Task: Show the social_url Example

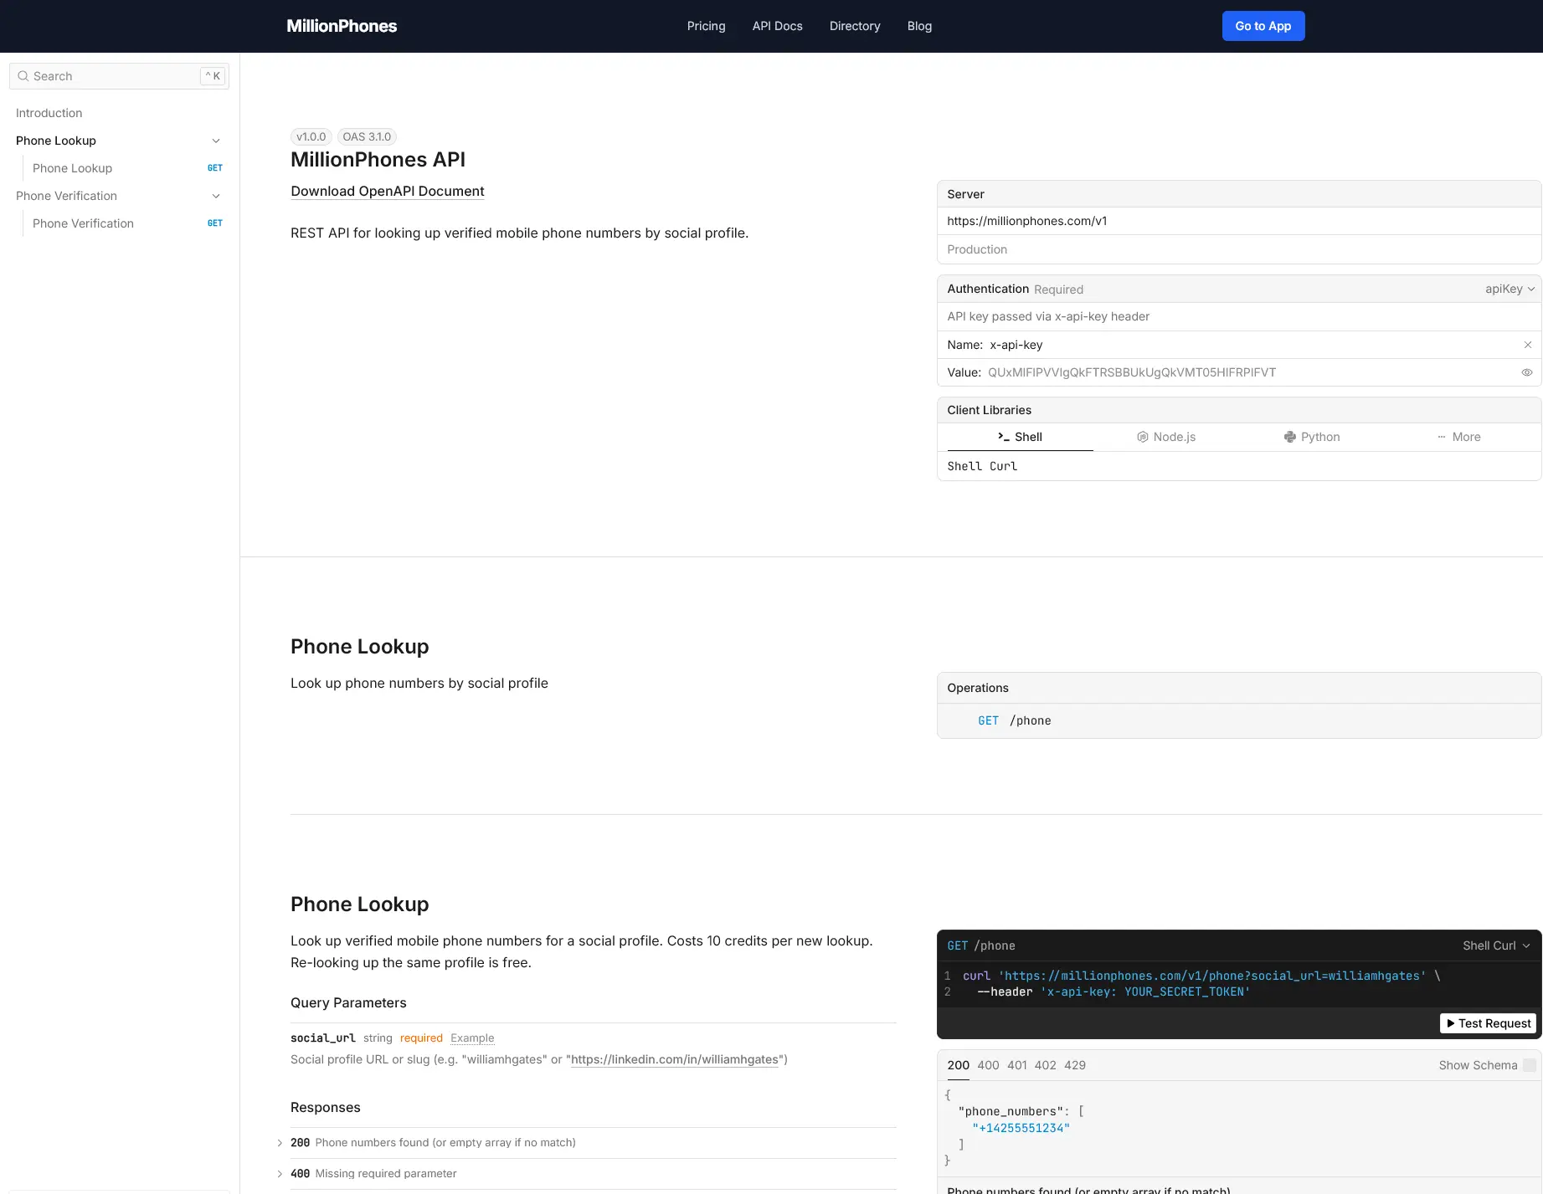Action: click(x=472, y=1038)
